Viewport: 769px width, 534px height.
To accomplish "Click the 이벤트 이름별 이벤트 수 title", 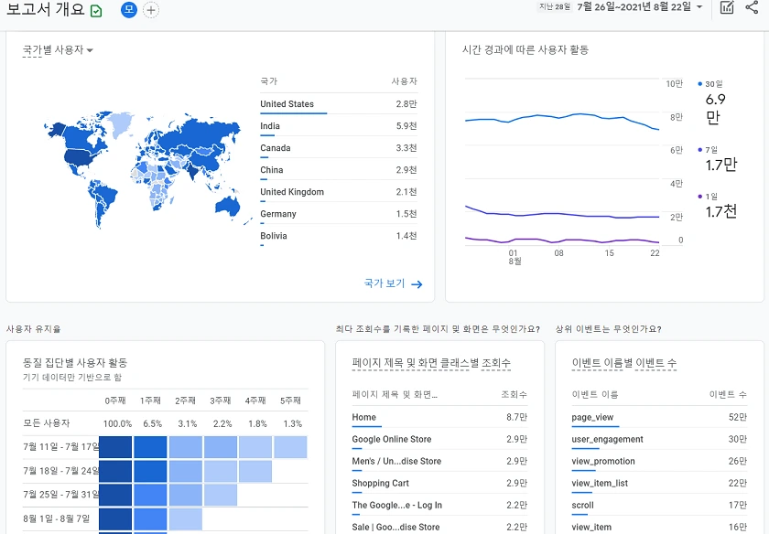I will pyautogui.click(x=623, y=363).
